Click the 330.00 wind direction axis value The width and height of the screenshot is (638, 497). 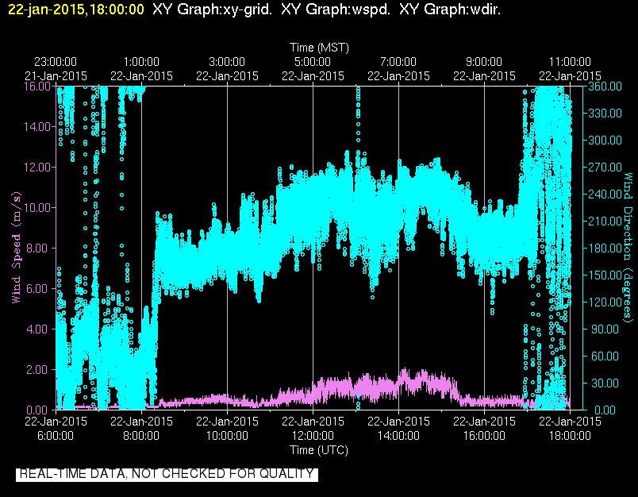tap(605, 114)
